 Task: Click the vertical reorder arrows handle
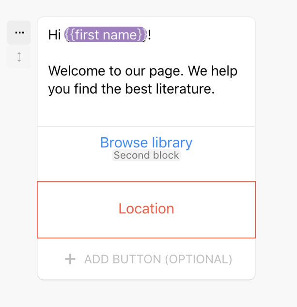19,57
